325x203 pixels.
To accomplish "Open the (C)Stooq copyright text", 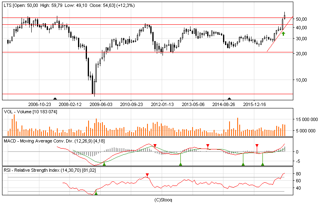I will point(163,200).
